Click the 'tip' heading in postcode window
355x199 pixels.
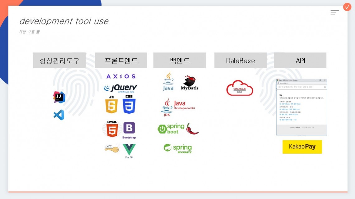tap(281, 95)
